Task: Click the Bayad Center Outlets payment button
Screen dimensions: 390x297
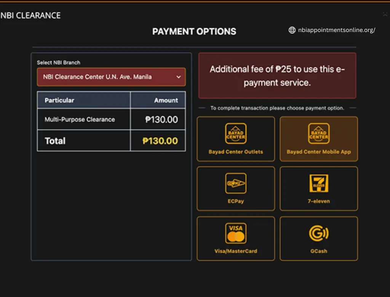Action: [x=235, y=139]
